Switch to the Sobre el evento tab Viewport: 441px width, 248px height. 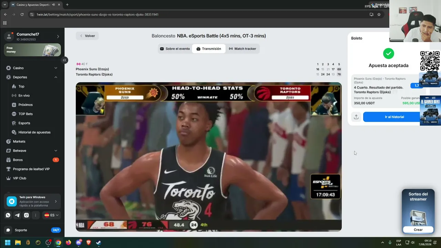(x=175, y=49)
